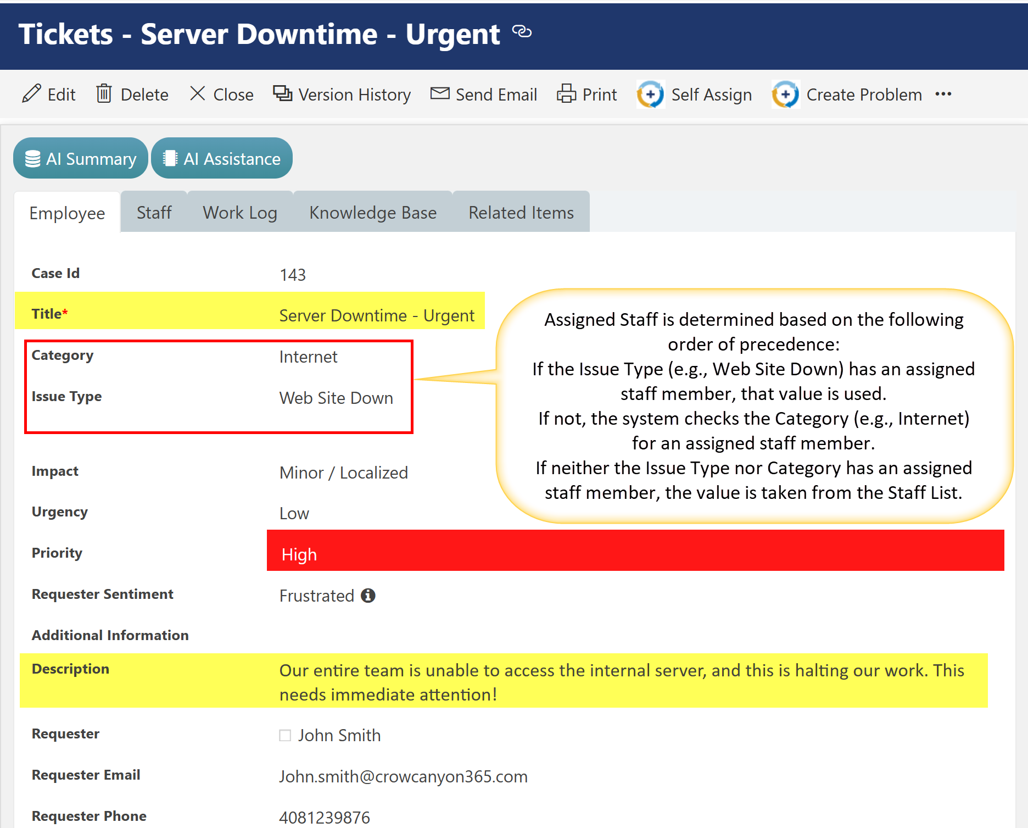This screenshot has height=828, width=1028.
Task: Launch the AI Assistance button
Action: [x=222, y=159]
